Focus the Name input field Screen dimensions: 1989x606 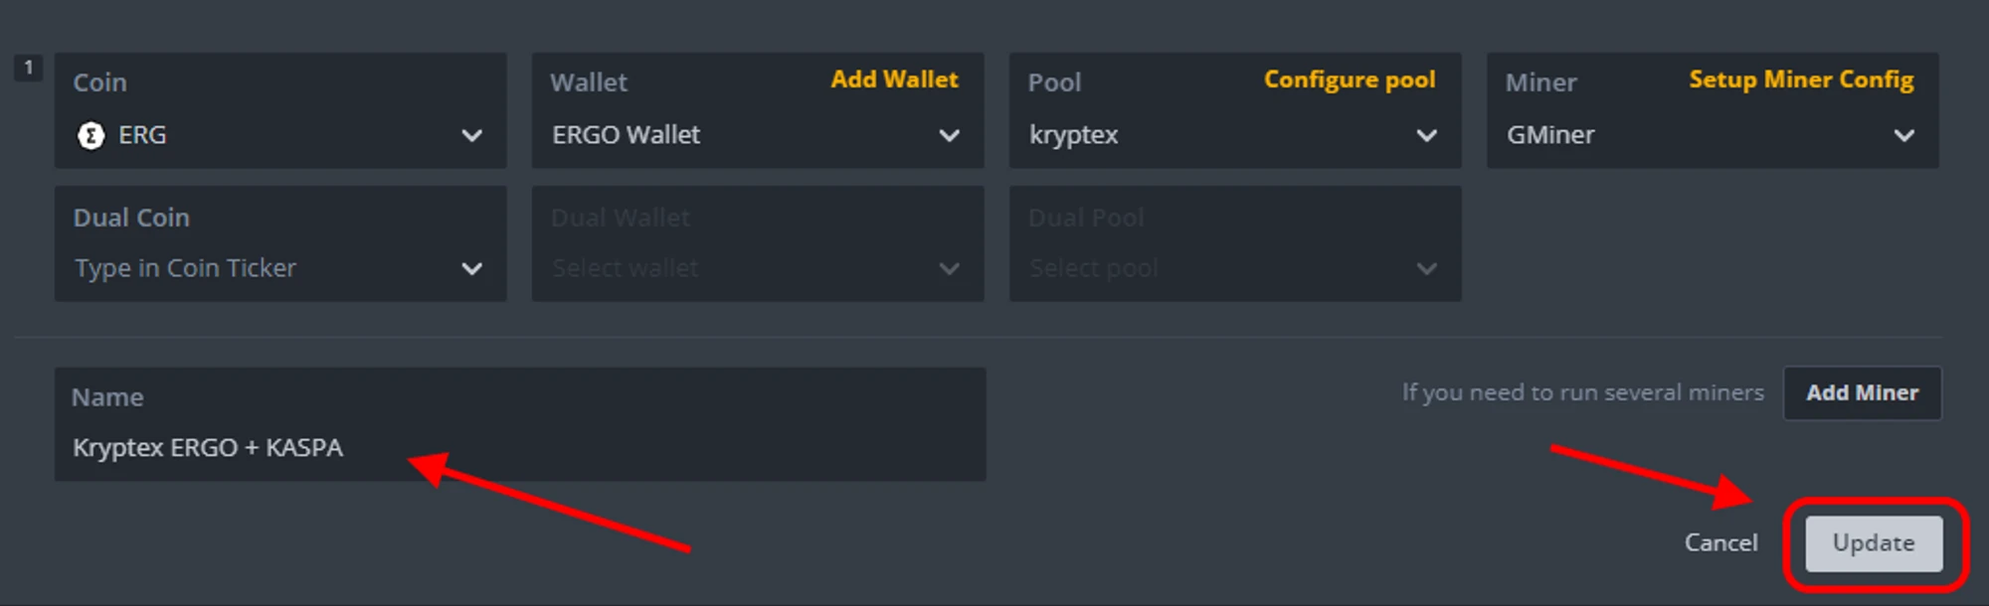click(517, 447)
